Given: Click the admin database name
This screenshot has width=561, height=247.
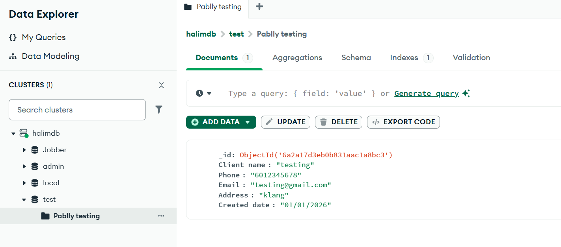Looking at the screenshot, I should [x=53, y=166].
